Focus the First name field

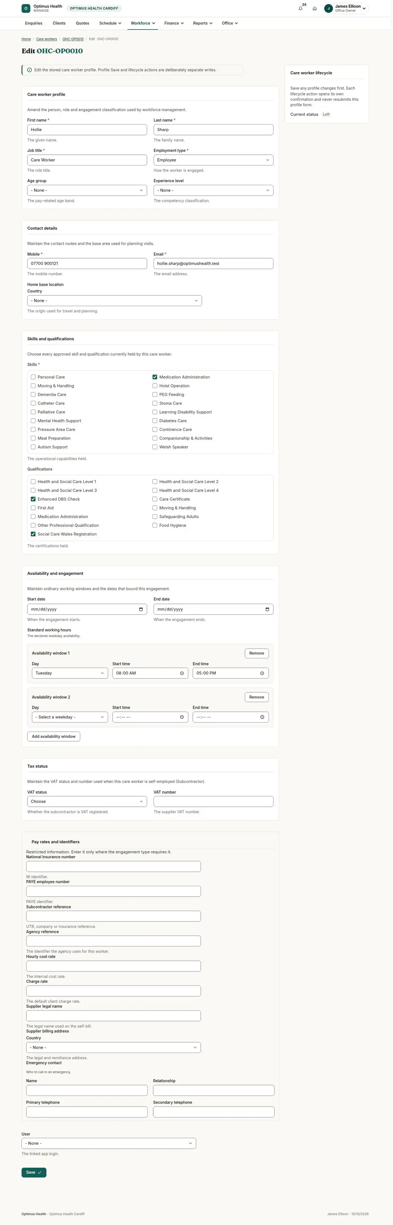[x=87, y=129]
